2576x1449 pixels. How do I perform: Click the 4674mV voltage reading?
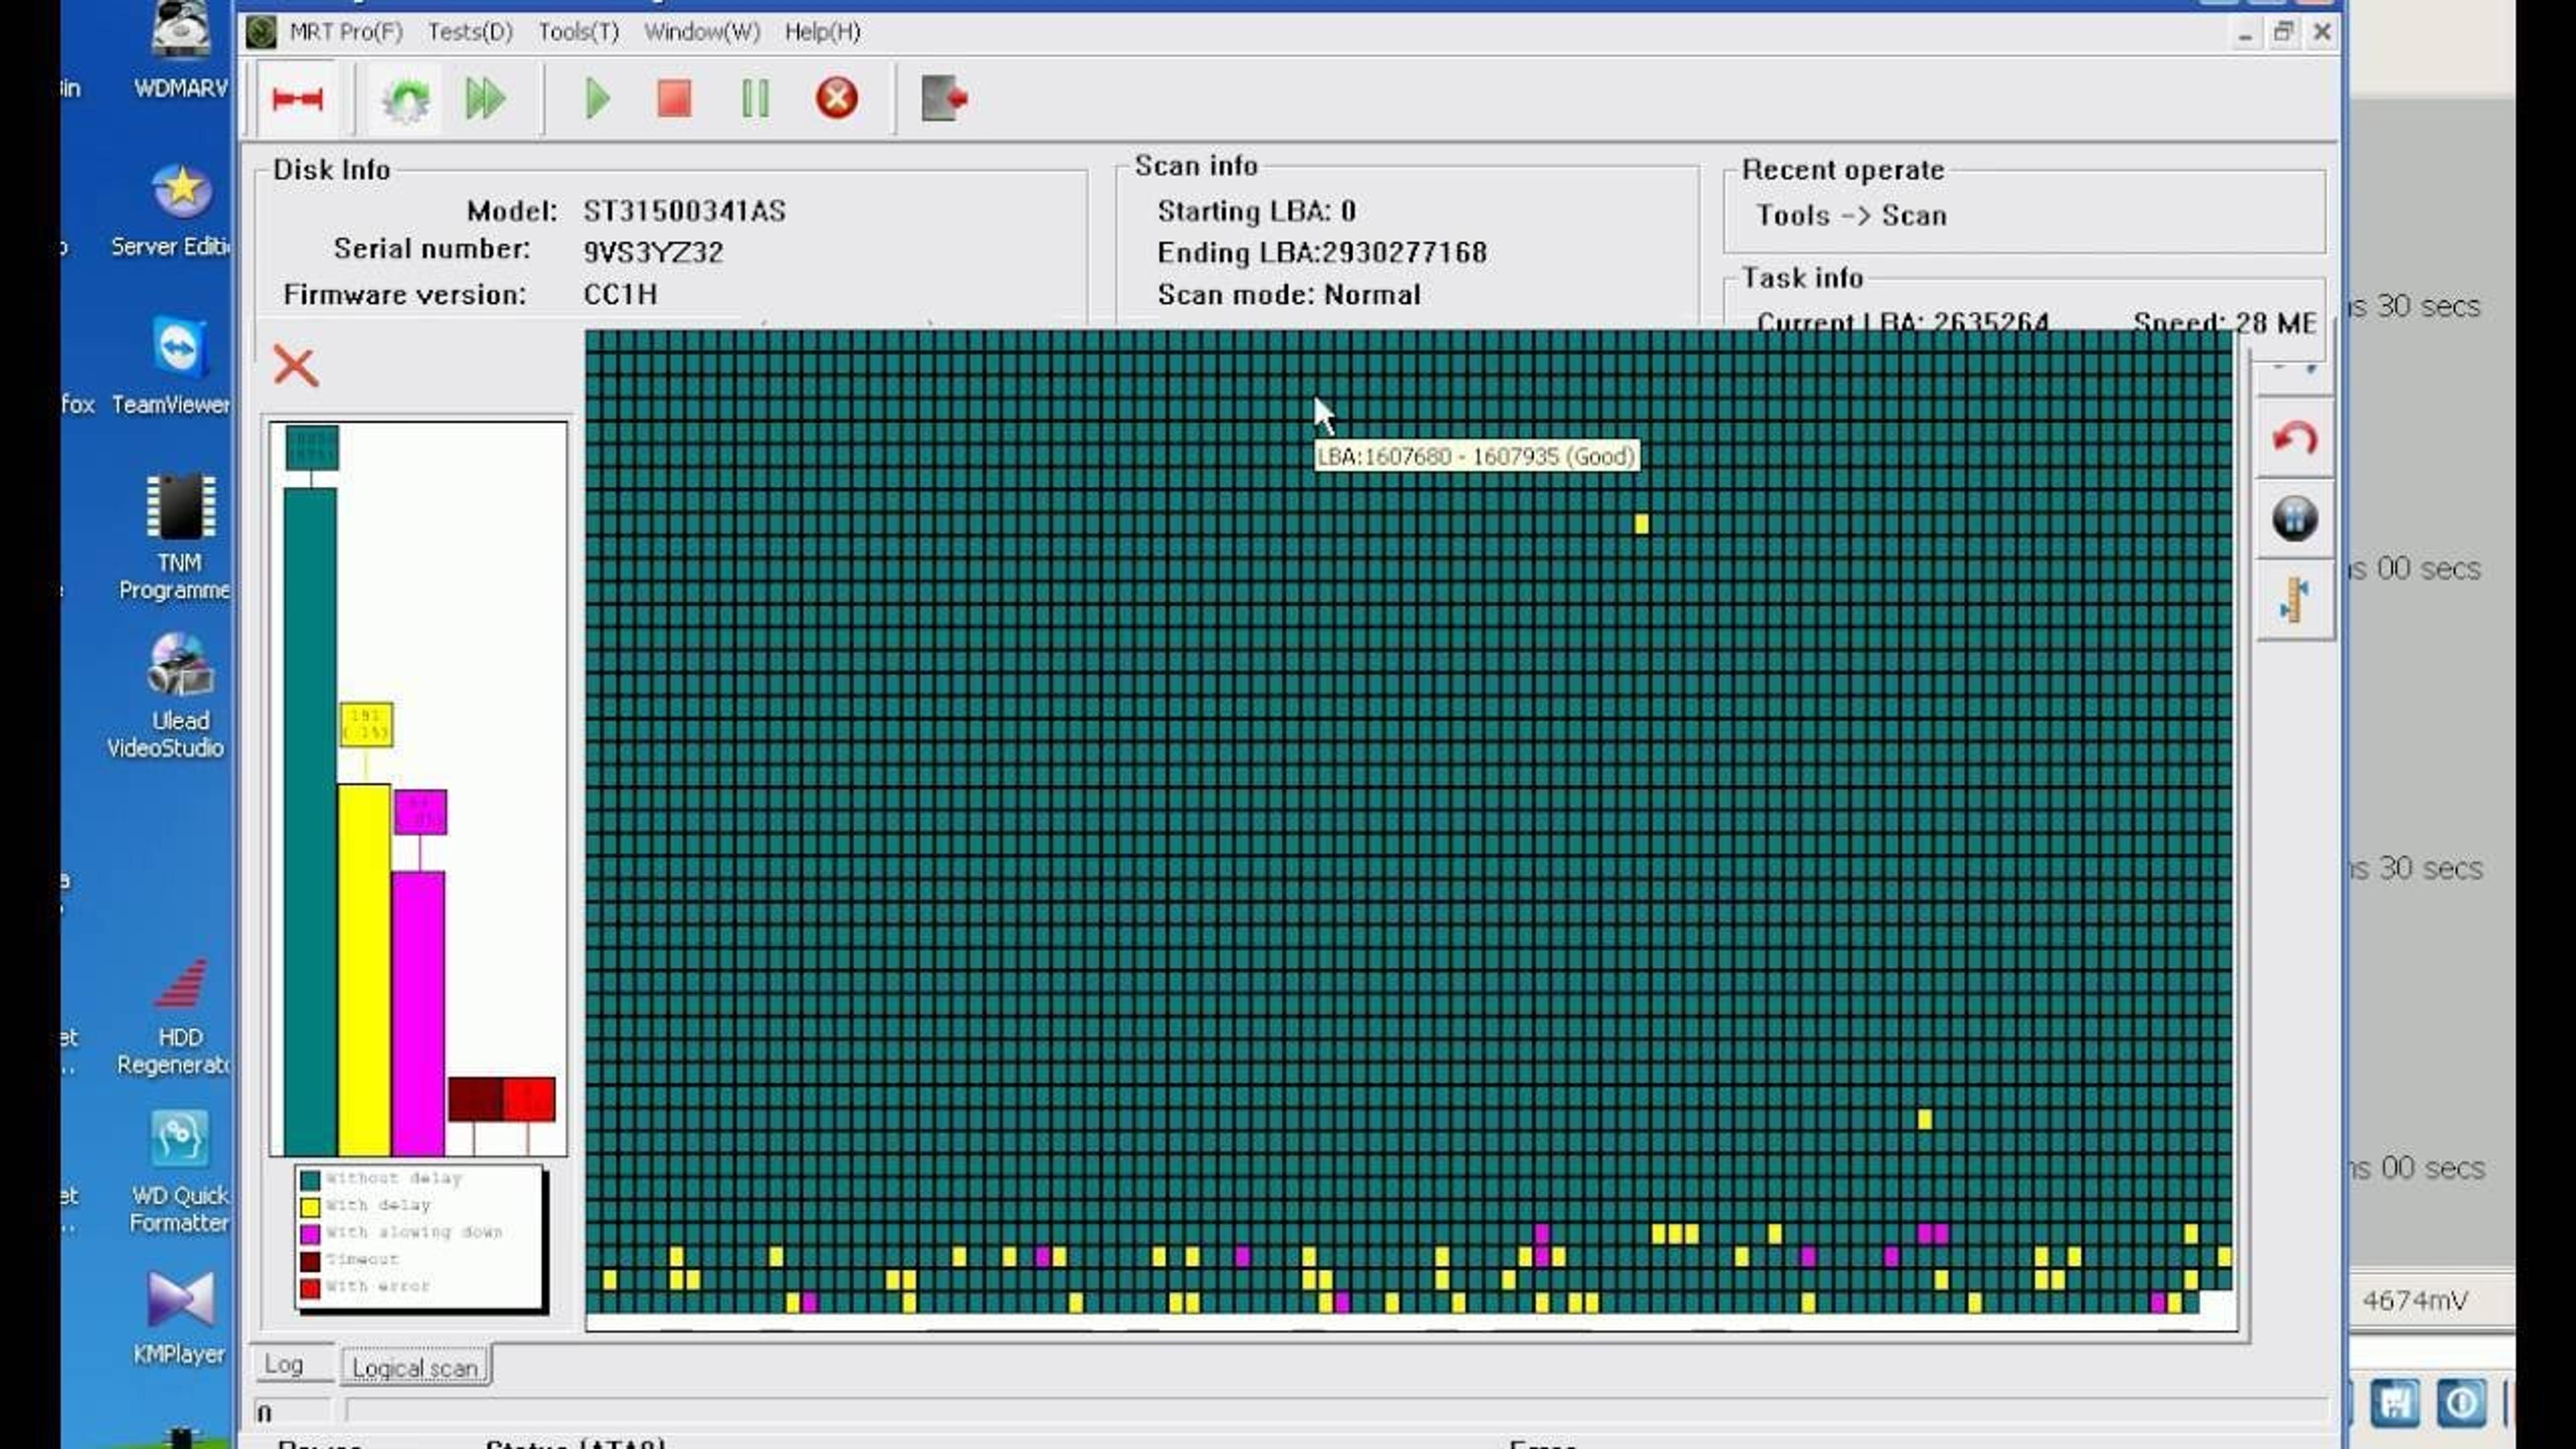(2414, 1300)
